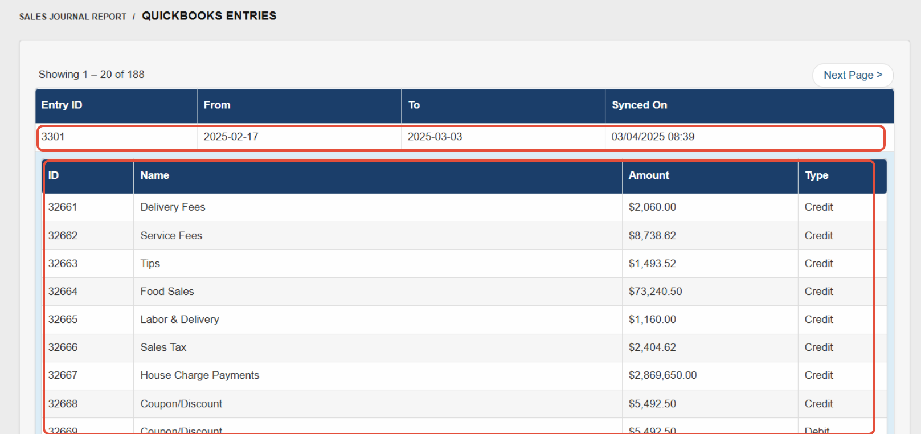Go to the Next Page
The image size is (921, 434).
click(852, 75)
